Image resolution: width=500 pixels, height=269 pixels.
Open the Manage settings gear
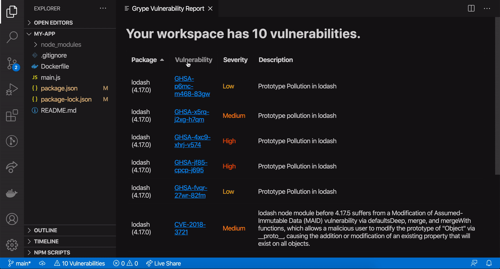pos(12,245)
